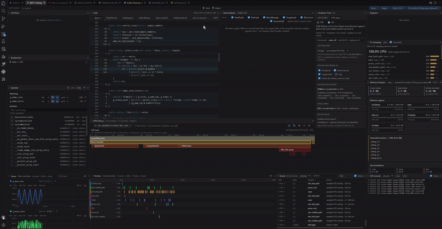
Task: Click g_demo_sine graph icon
Action: (x=57, y=97)
